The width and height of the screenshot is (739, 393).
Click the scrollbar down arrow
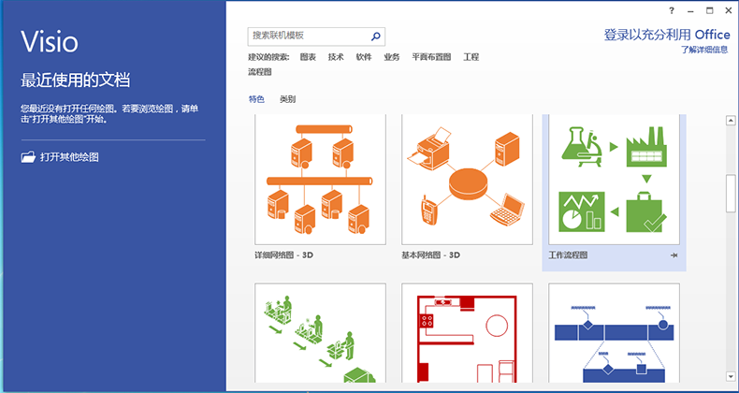pyautogui.click(x=731, y=375)
